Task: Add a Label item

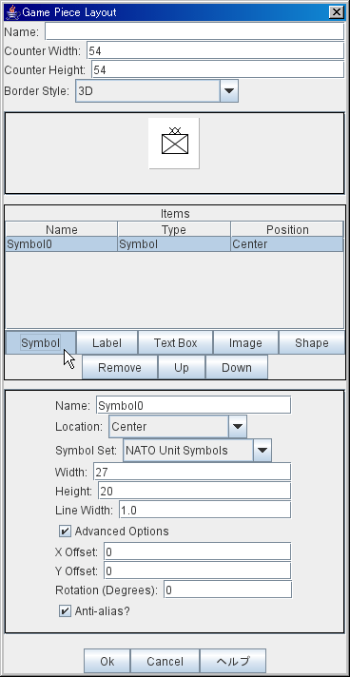Action: tap(107, 343)
